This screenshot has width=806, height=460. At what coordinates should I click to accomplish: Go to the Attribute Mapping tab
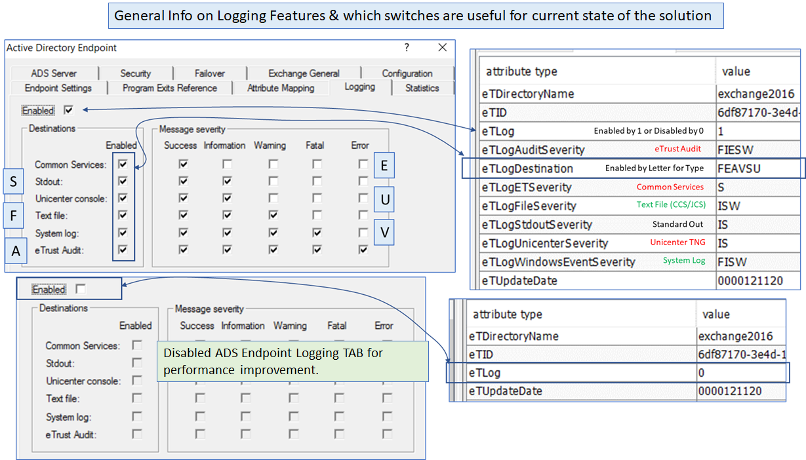[x=281, y=88]
